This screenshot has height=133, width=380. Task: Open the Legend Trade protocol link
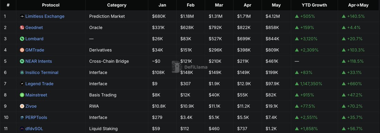pyautogui.click(x=39, y=84)
